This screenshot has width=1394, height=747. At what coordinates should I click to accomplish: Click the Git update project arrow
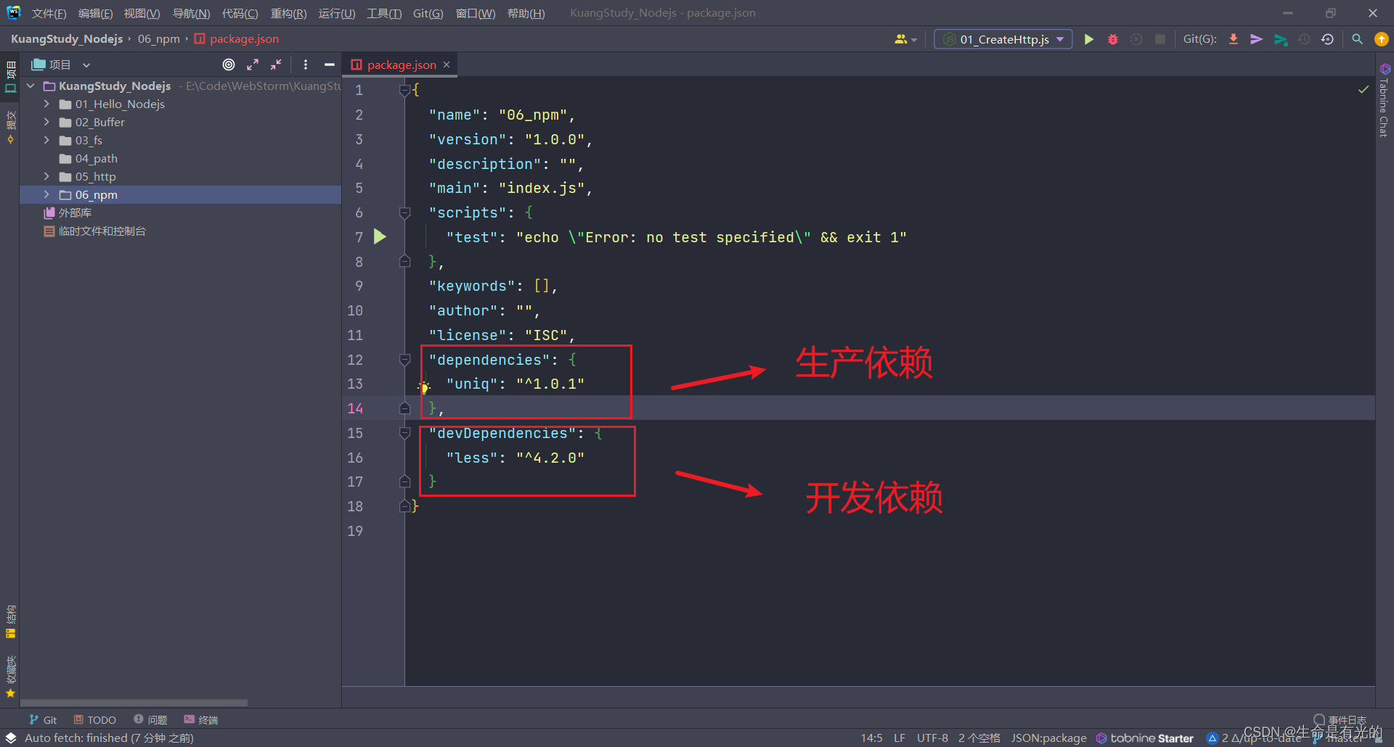(1233, 39)
